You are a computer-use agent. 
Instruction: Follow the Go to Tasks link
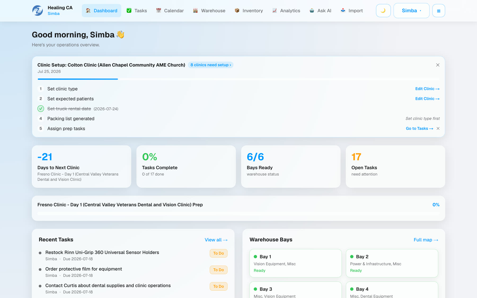click(x=419, y=128)
